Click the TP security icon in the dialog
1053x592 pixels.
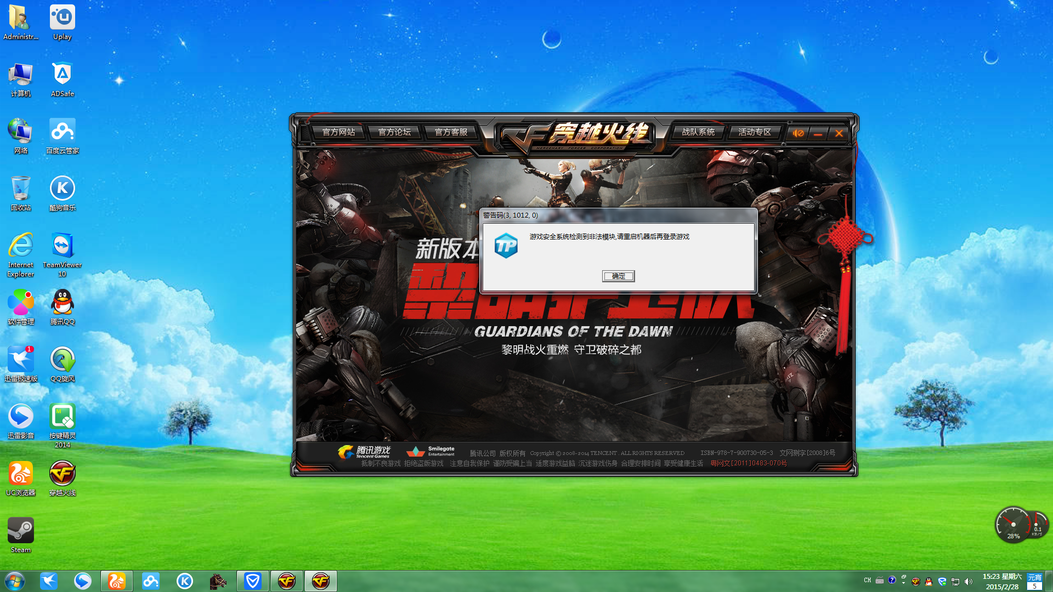(506, 245)
